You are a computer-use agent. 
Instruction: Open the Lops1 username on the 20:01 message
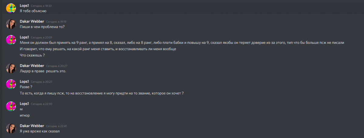[x=24, y=37]
